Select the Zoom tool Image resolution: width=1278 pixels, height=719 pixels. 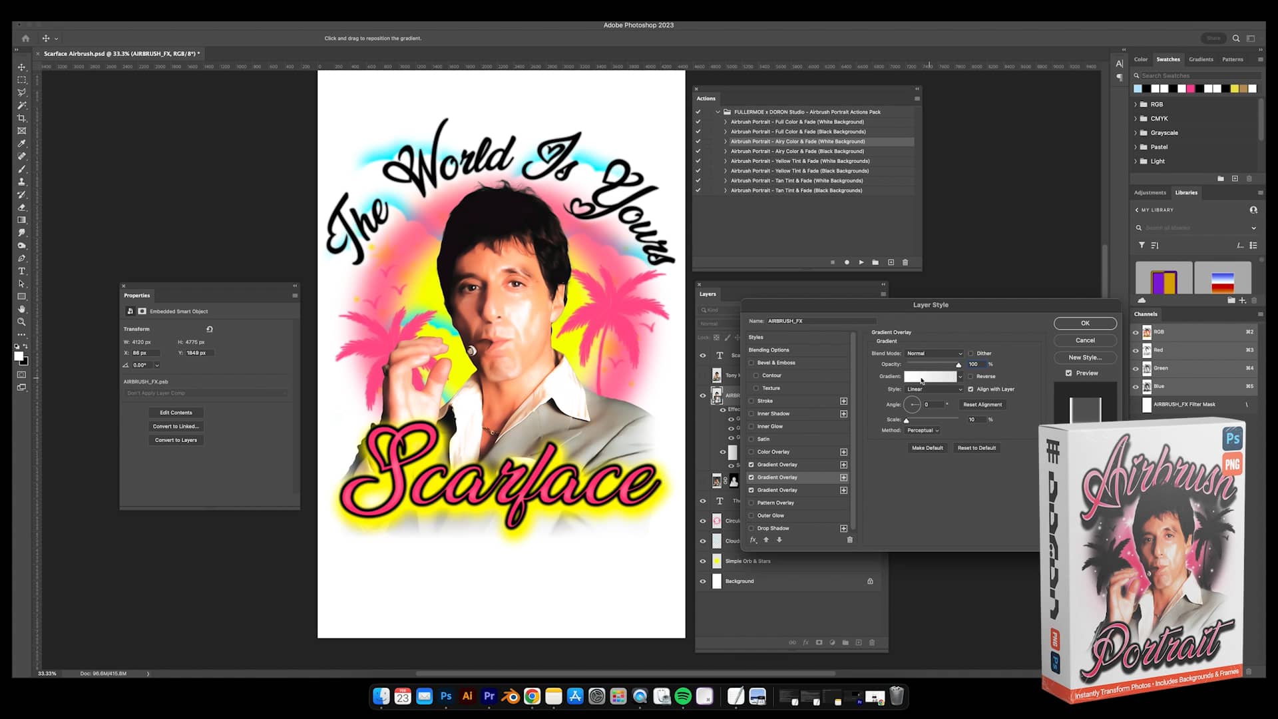tap(22, 322)
